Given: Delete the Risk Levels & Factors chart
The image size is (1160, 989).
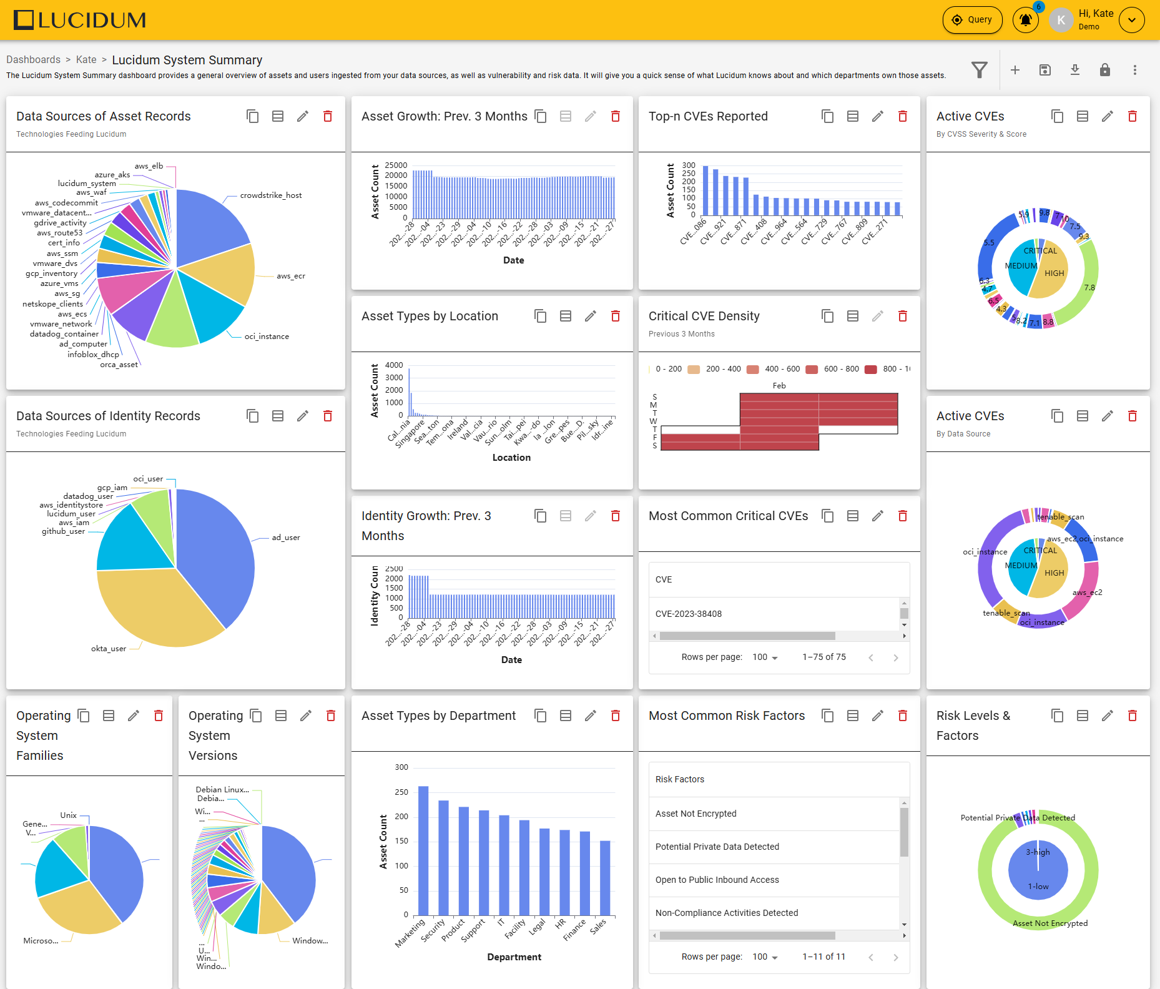Looking at the screenshot, I should click(x=1133, y=716).
